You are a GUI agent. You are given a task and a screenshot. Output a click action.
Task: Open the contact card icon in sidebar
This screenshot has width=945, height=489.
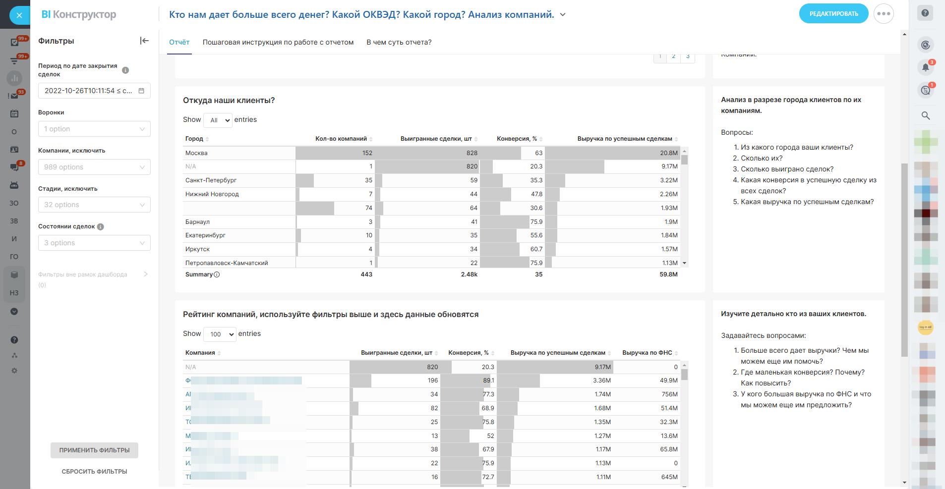pos(14,149)
